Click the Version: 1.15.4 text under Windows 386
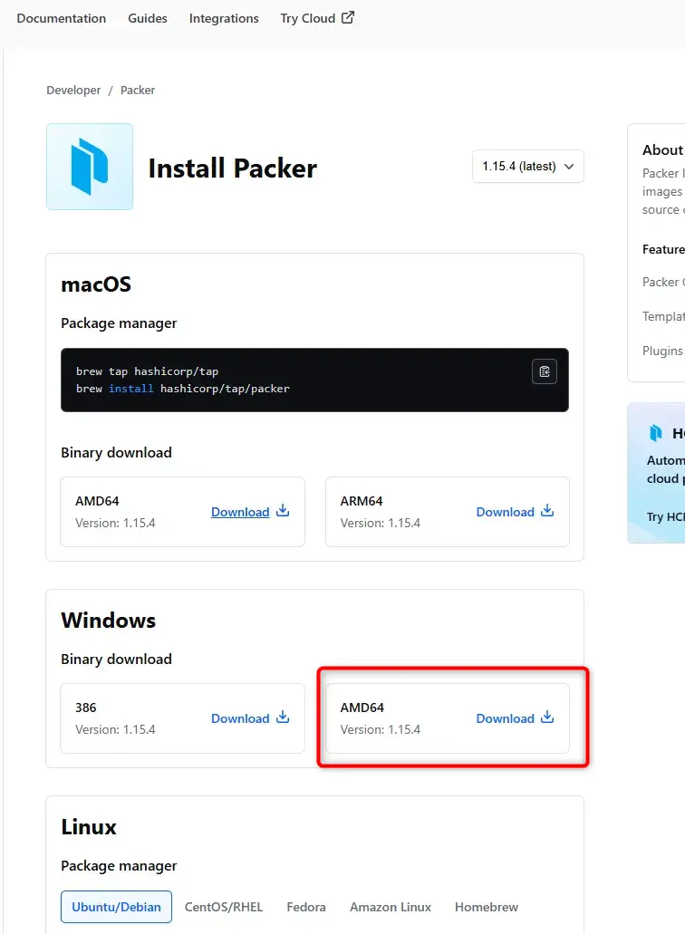This screenshot has height=934, width=685. pyautogui.click(x=115, y=729)
